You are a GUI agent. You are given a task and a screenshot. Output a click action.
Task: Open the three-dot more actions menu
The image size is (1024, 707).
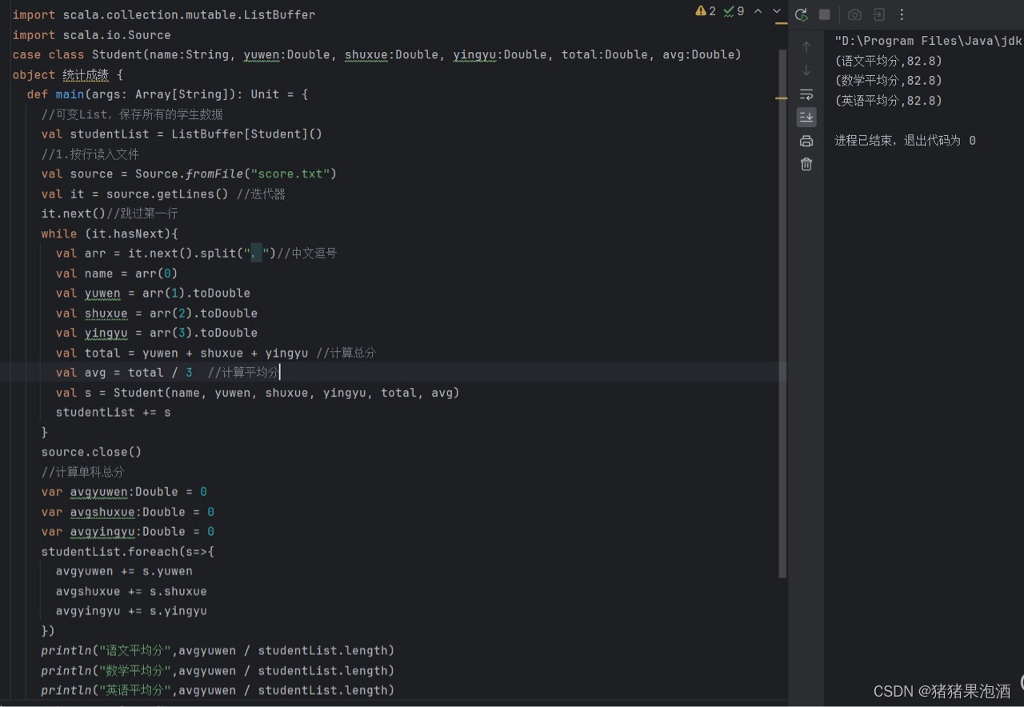[x=902, y=14]
